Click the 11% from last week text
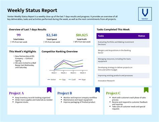 point(19,42)
